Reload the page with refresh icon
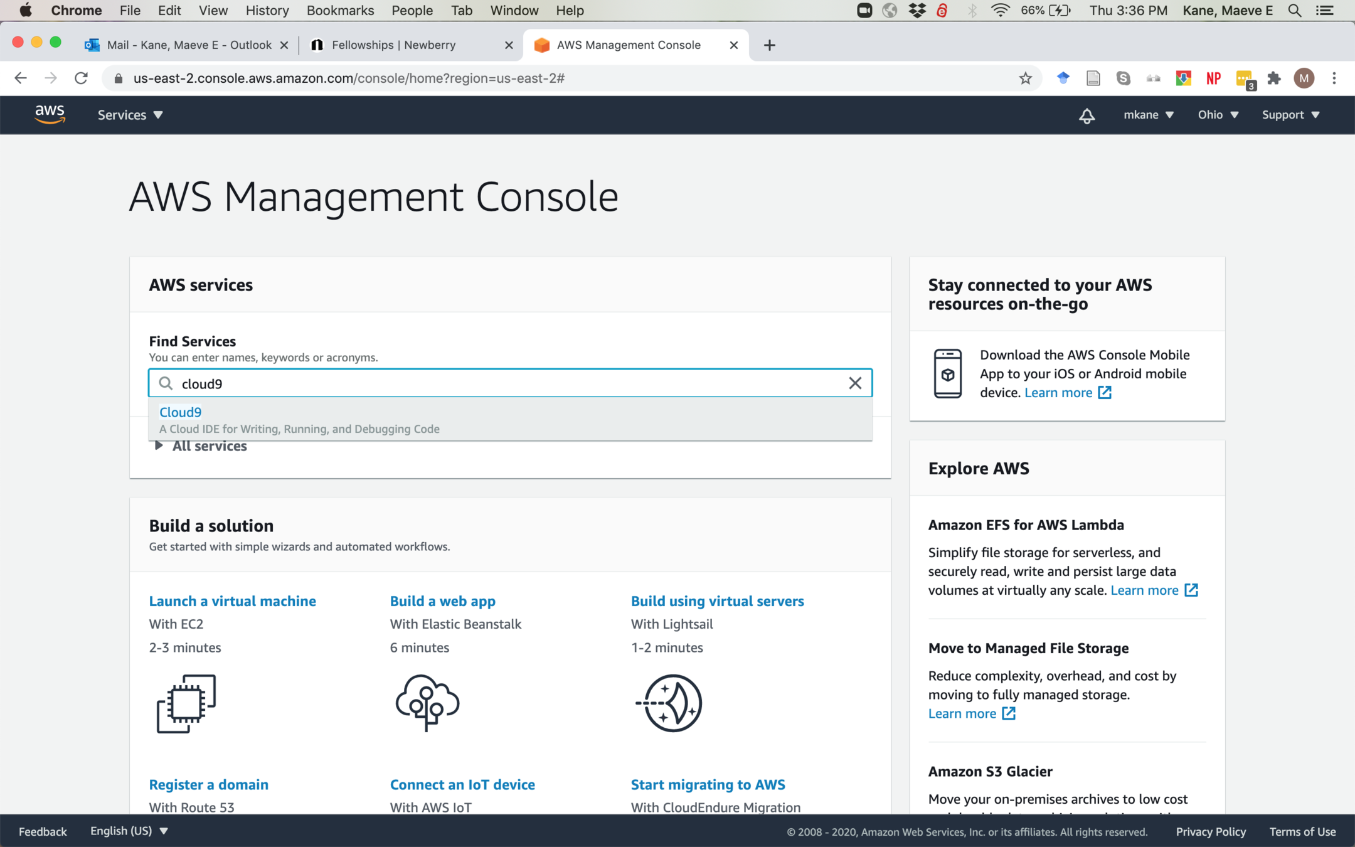 click(81, 78)
